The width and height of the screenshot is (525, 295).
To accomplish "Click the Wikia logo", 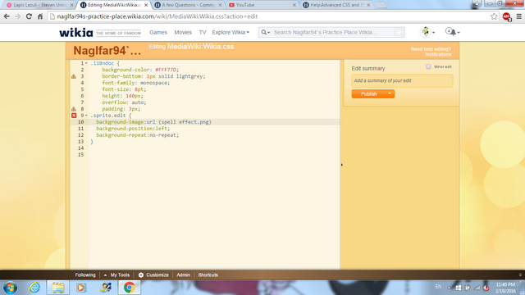I will 76,33.
